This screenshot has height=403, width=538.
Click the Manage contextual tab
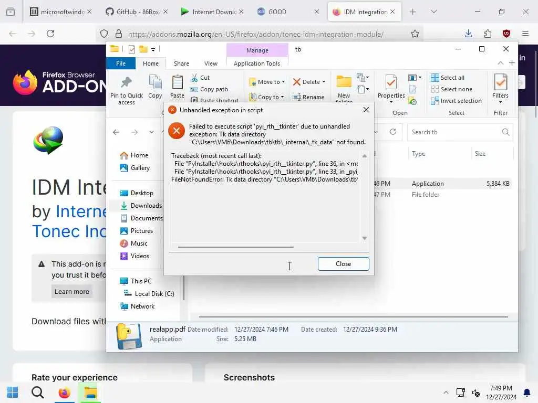(x=257, y=50)
